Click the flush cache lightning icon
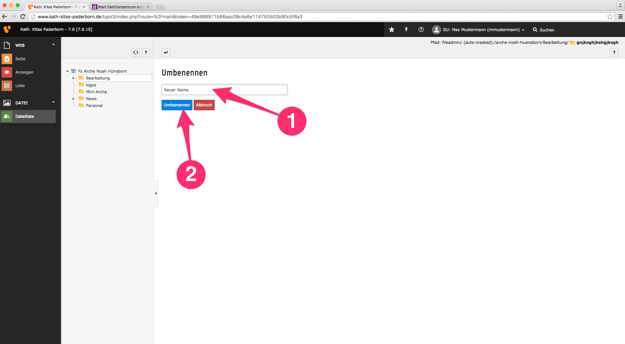Viewport: 625px width, 344px height. click(406, 30)
